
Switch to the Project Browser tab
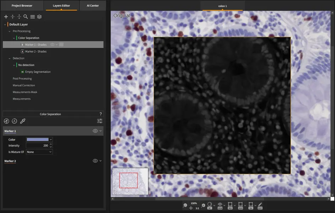pyautogui.click(x=22, y=6)
